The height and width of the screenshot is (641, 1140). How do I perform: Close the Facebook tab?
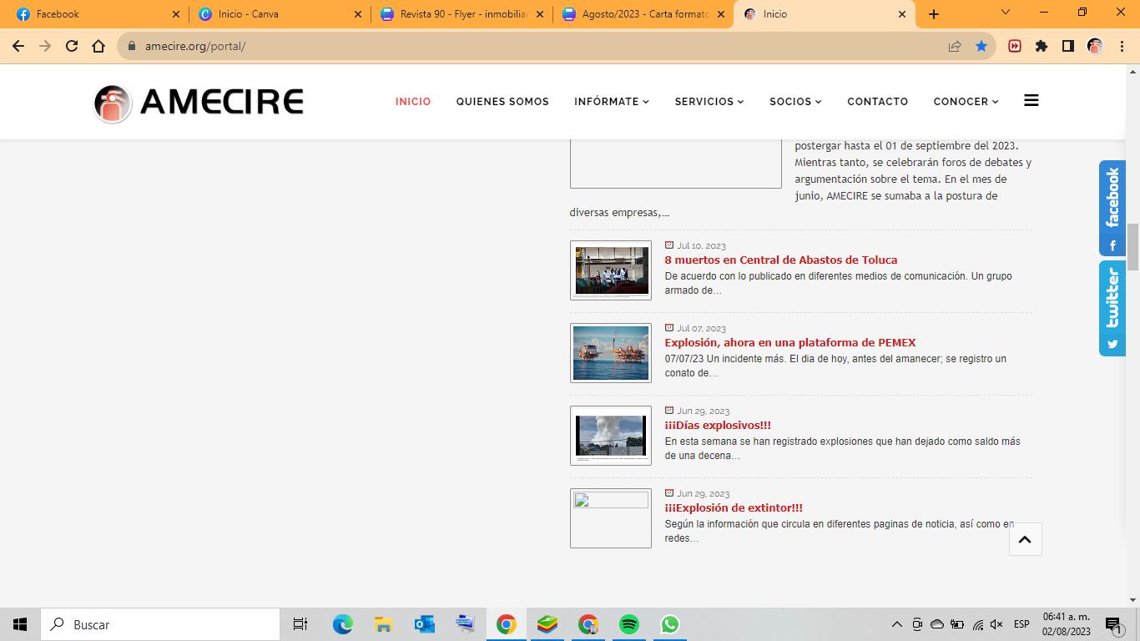coord(175,14)
